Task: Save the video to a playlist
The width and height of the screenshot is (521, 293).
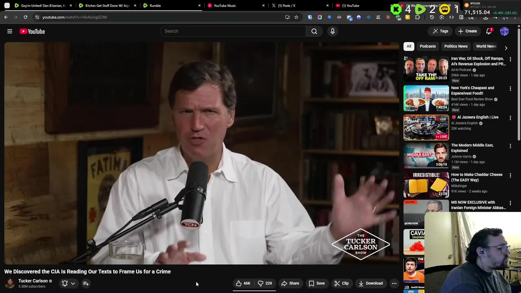Action: click(317, 283)
